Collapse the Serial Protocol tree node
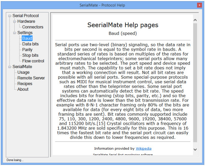This screenshot has width=205, height=166. click(x=9, y=16)
